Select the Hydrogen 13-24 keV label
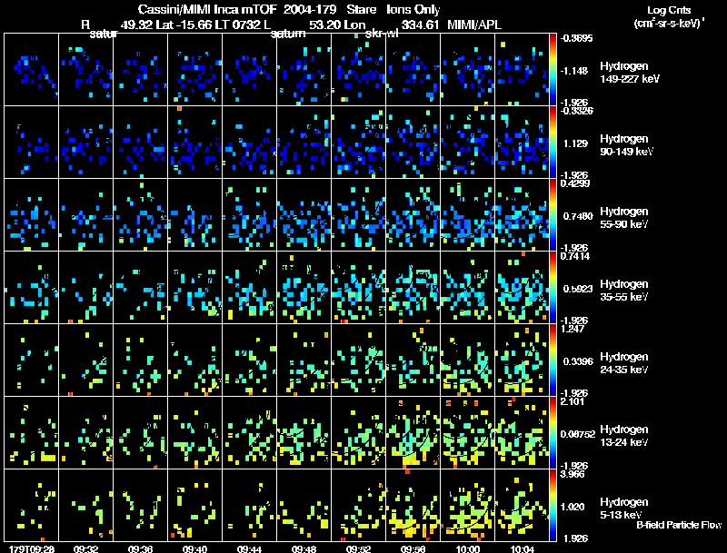This screenshot has height=553, width=727. click(624, 436)
